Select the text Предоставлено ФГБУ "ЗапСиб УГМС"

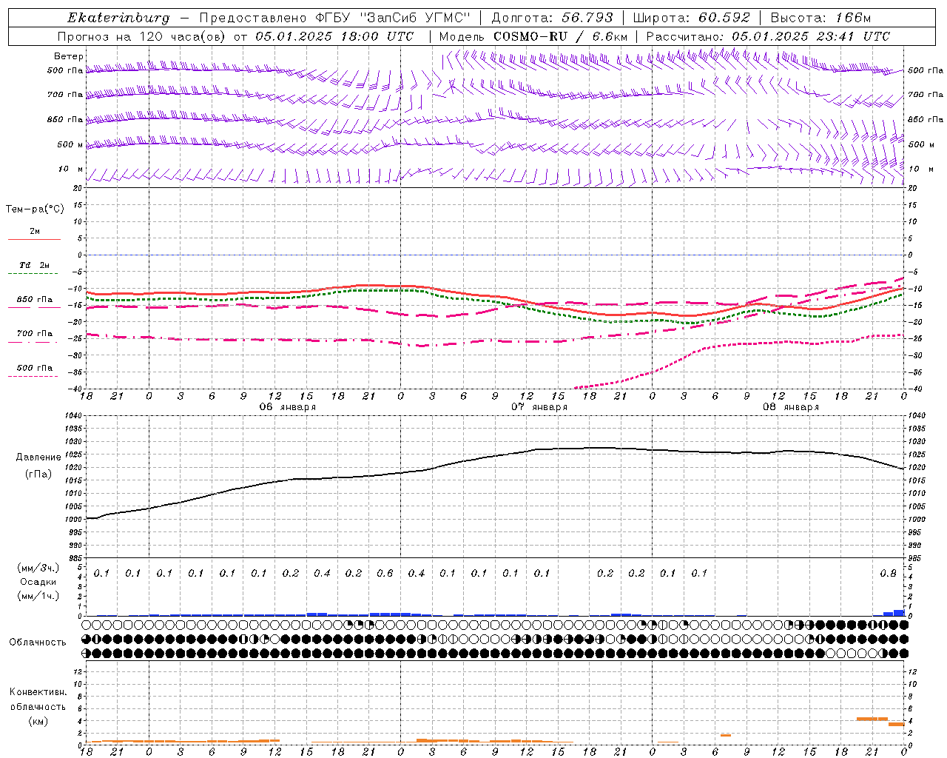[336, 18]
